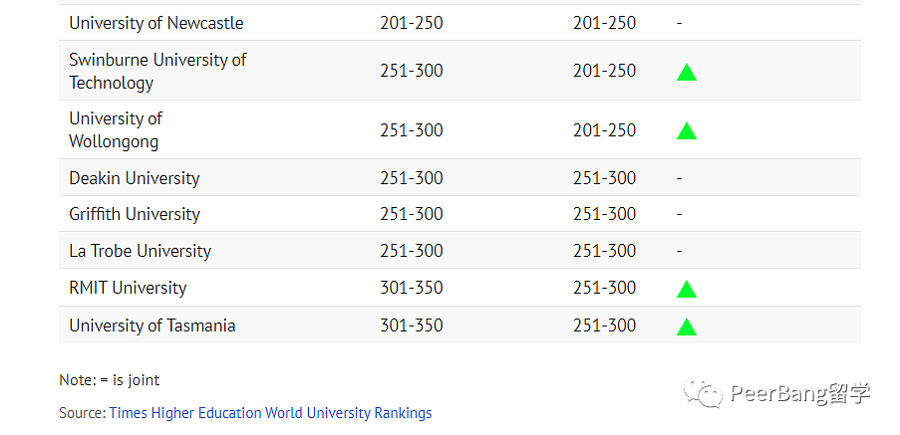The width and height of the screenshot is (900, 435).
Task: Select the La Trobe University name
Action: pos(141,251)
